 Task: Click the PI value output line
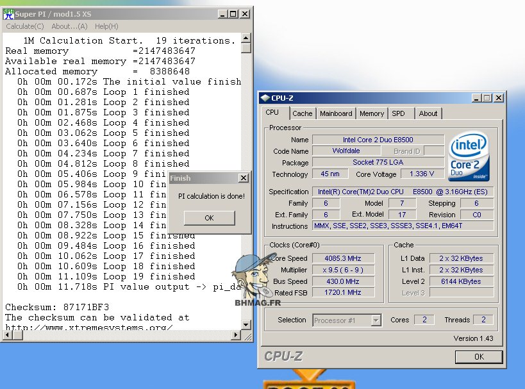[129, 287]
